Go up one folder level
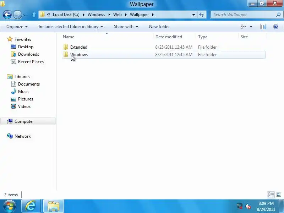 pos(34,15)
